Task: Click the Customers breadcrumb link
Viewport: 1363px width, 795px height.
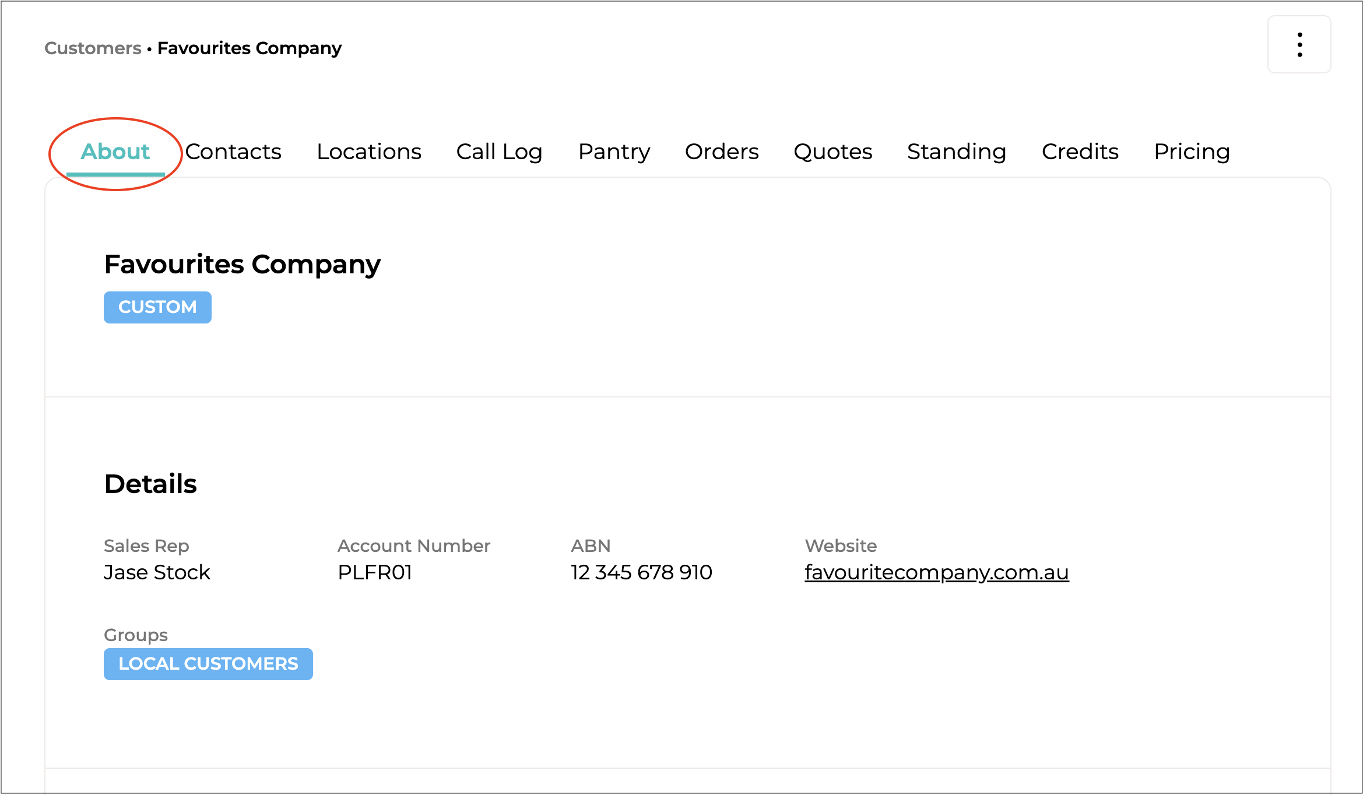Action: (93, 48)
